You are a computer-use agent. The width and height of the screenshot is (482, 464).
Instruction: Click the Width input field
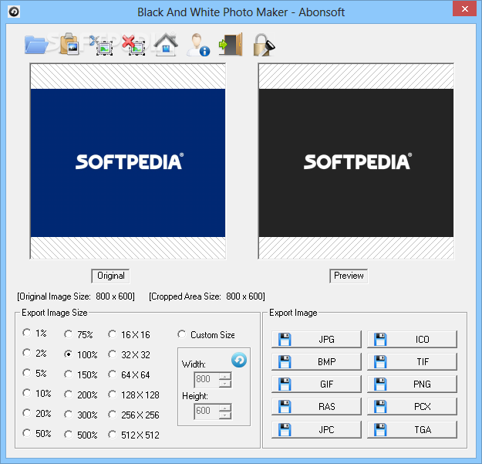(x=207, y=379)
